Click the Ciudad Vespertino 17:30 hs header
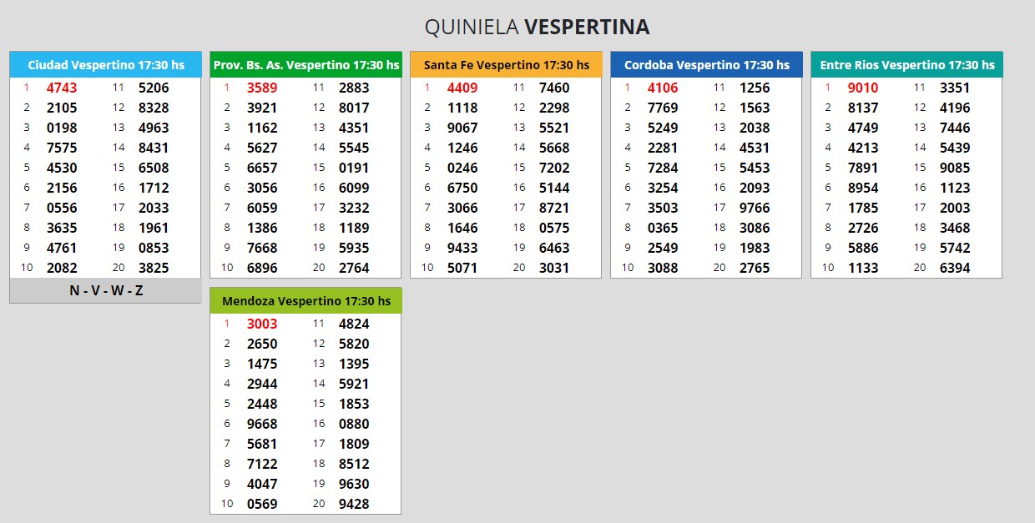1035x523 pixels. tap(105, 64)
